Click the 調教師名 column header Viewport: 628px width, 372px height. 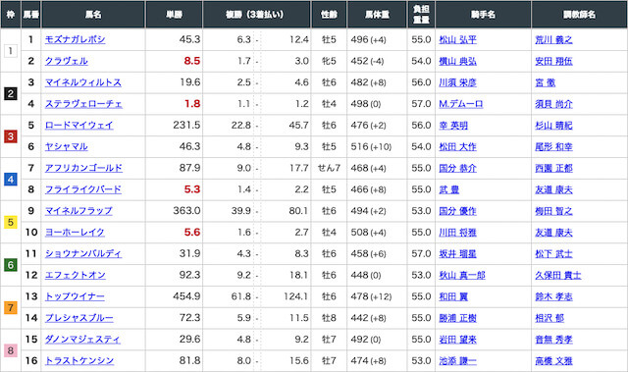tap(579, 15)
